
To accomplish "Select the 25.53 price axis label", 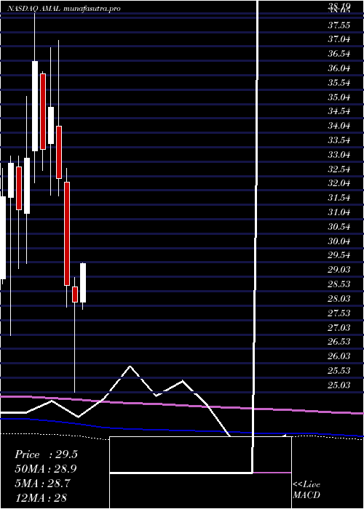I will point(339,370).
